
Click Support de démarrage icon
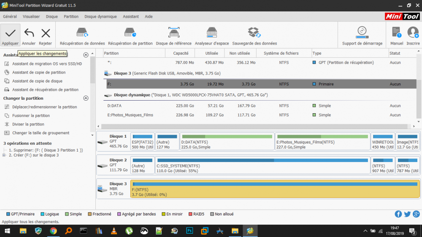pos(362,33)
